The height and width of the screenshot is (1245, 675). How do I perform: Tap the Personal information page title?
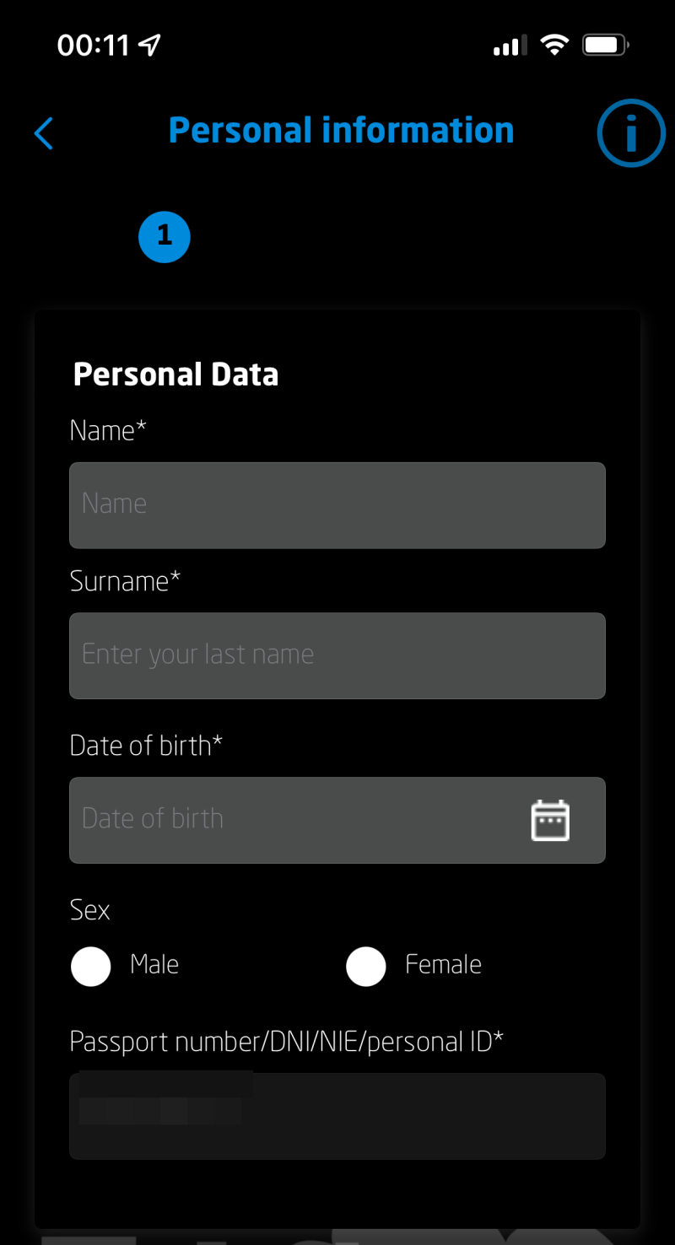[x=341, y=131]
